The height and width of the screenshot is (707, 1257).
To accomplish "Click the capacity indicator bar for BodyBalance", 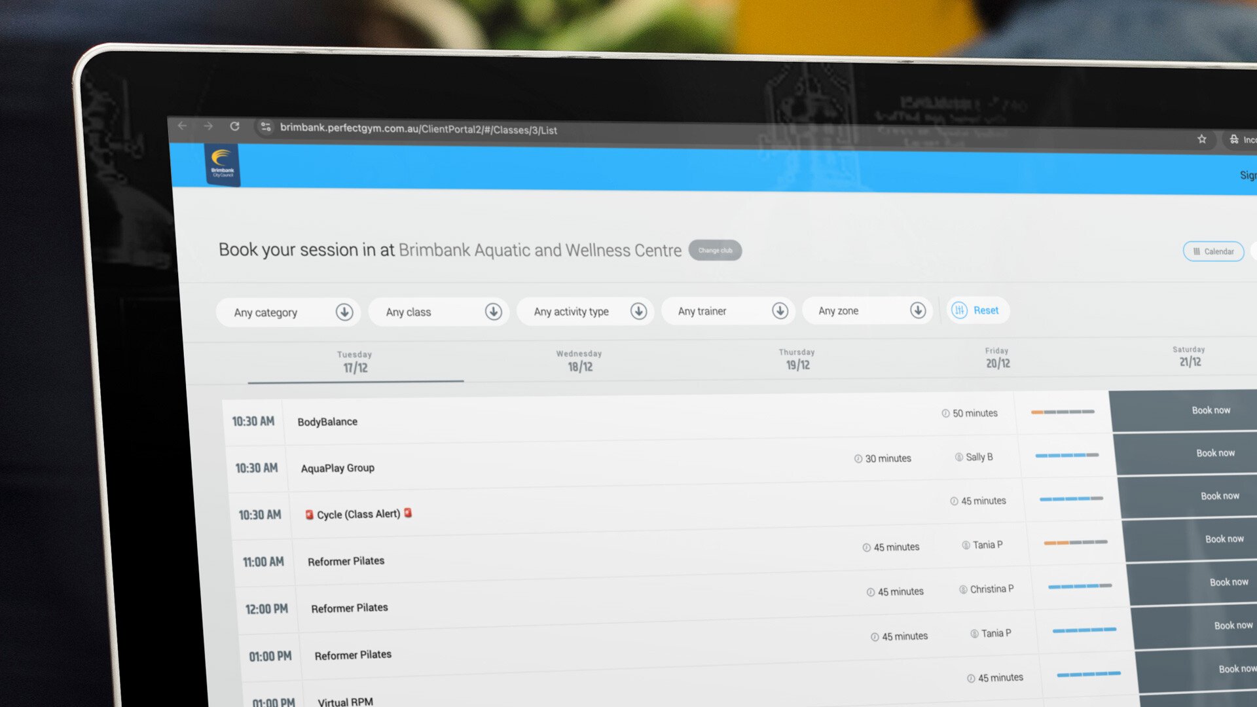I will point(1061,412).
